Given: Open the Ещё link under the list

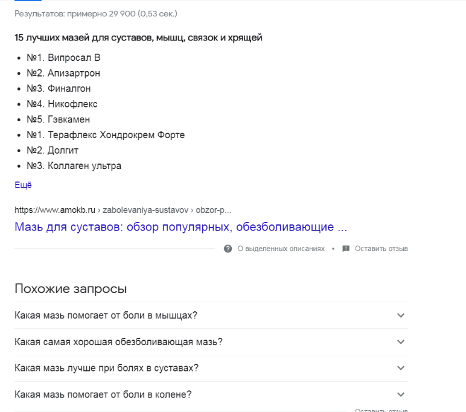Looking at the screenshot, I should 23,185.
